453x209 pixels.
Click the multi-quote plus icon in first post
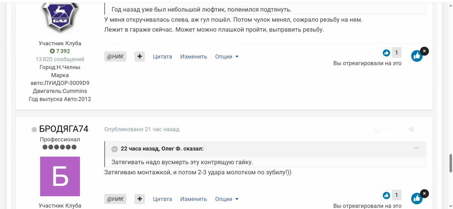[140, 57]
